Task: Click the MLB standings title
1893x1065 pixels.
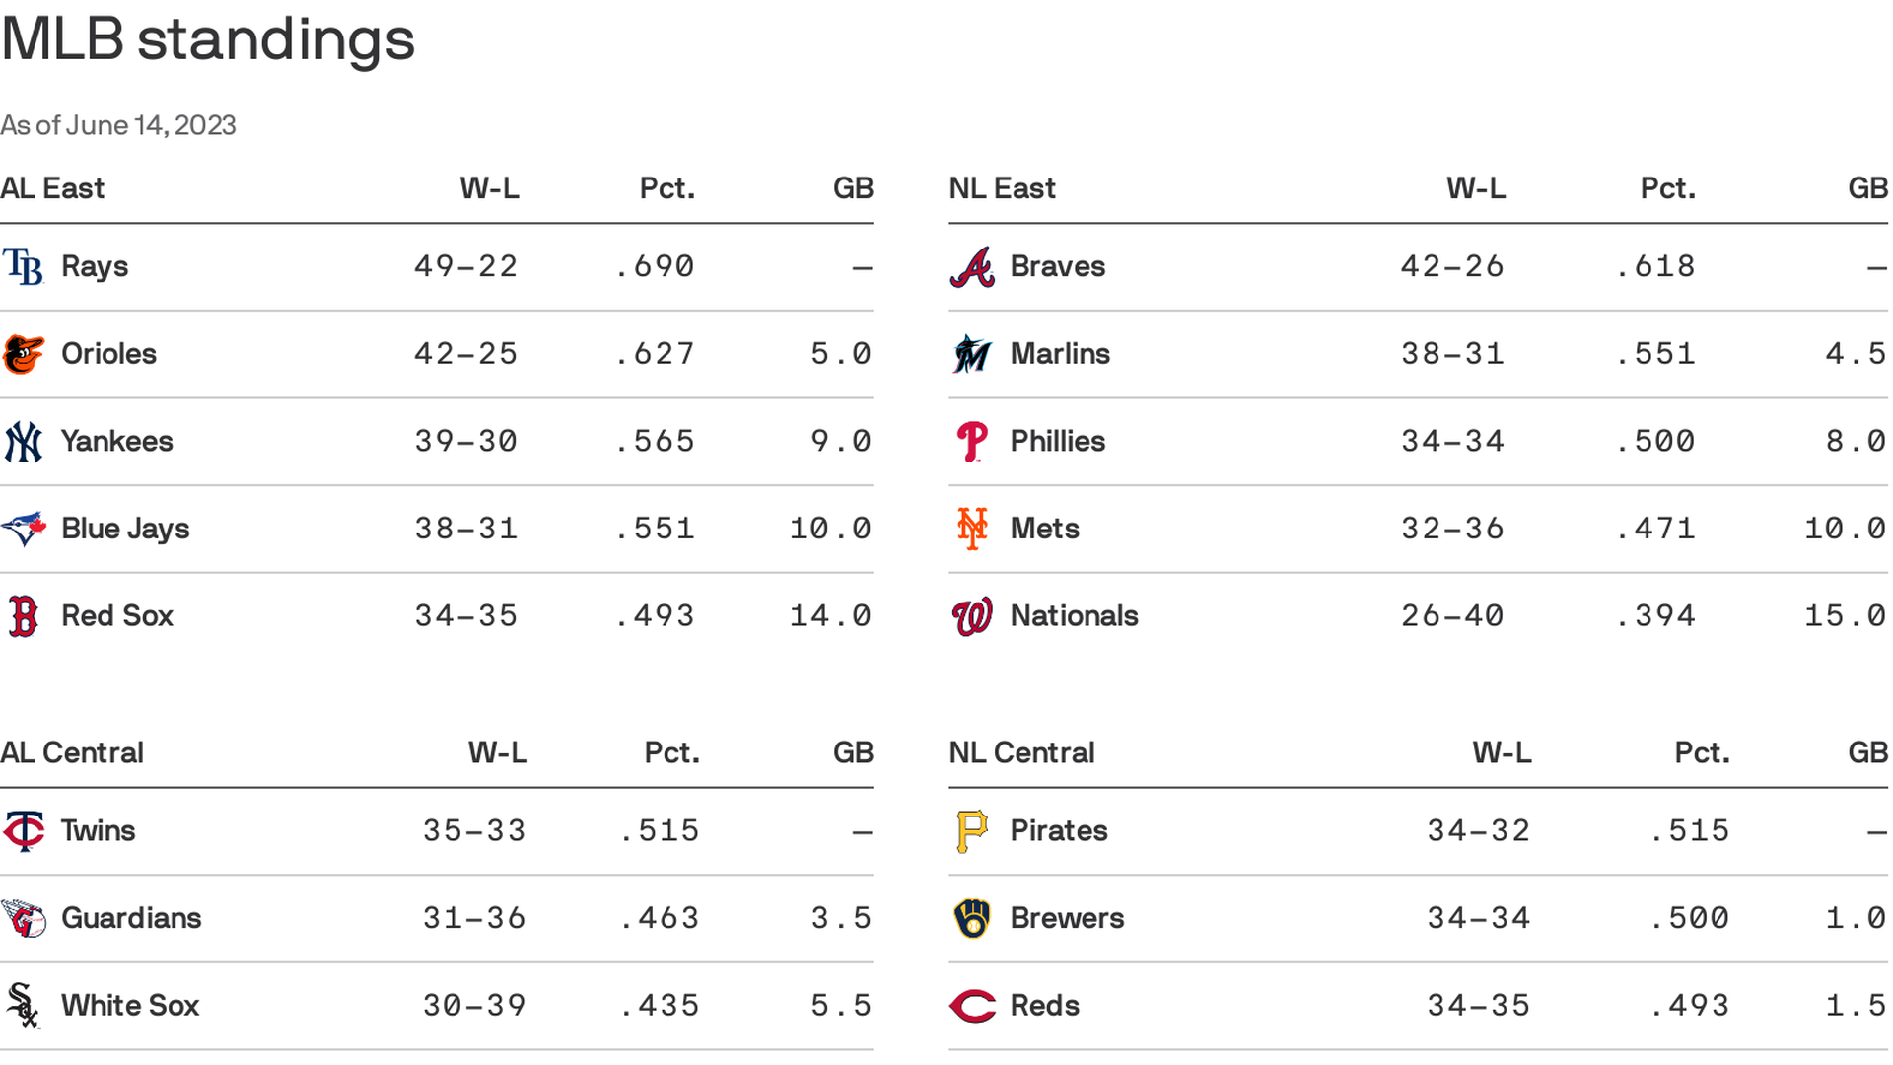Action: coord(208,39)
